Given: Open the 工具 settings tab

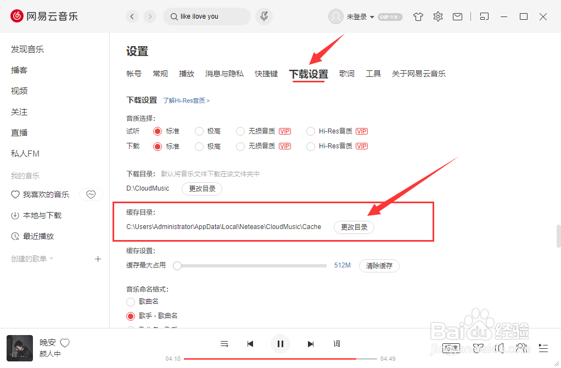Looking at the screenshot, I should (x=373, y=74).
